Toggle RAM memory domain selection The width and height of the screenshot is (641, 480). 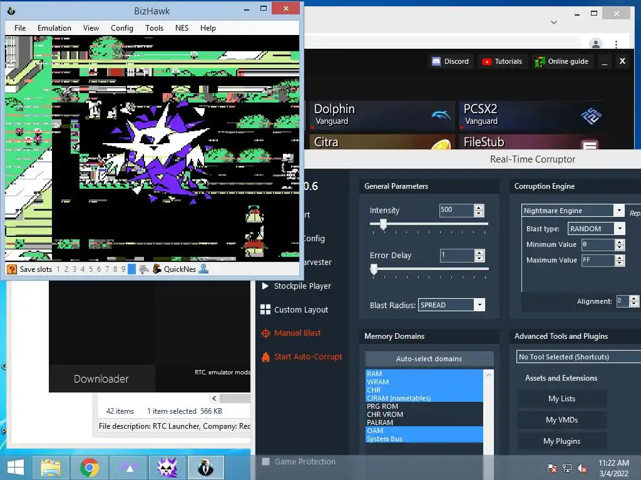coord(424,374)
